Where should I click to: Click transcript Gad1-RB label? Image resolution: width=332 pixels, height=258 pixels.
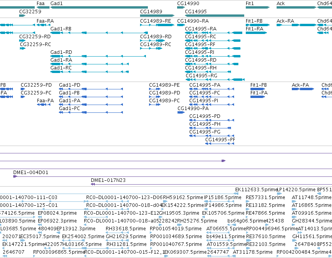[x=61, y=29]
